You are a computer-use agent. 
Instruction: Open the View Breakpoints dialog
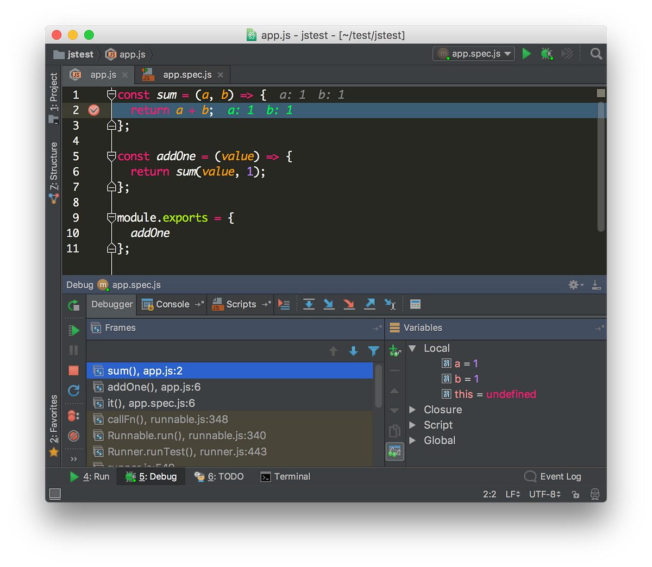[x=74, y=414]
